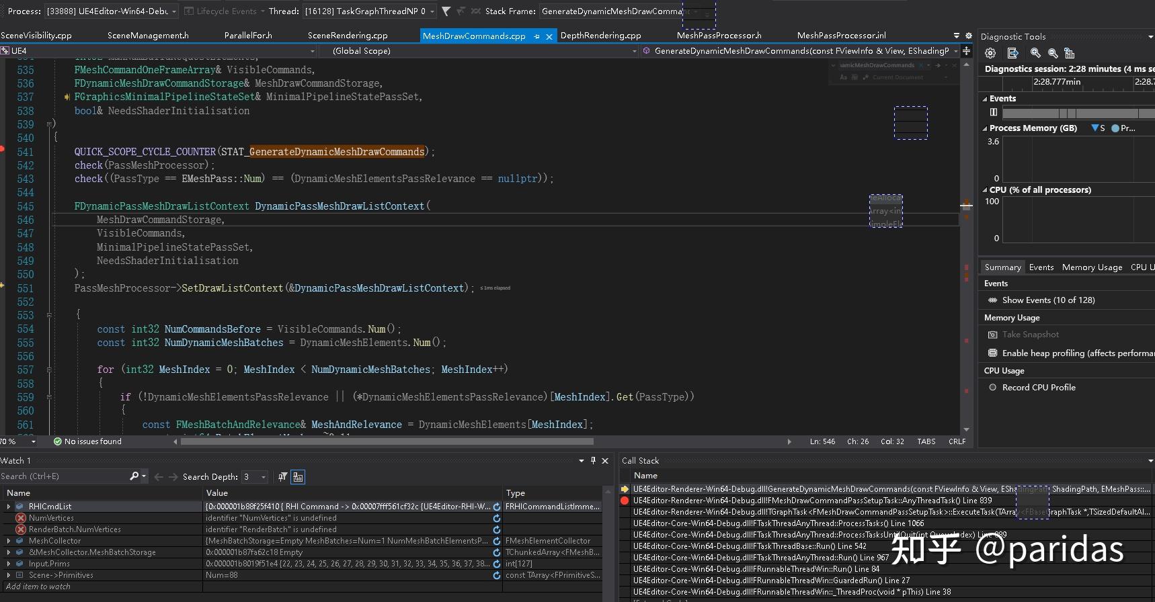Click the pause icon in the Events track
The image size is (1155, 602).
point(993,113)
